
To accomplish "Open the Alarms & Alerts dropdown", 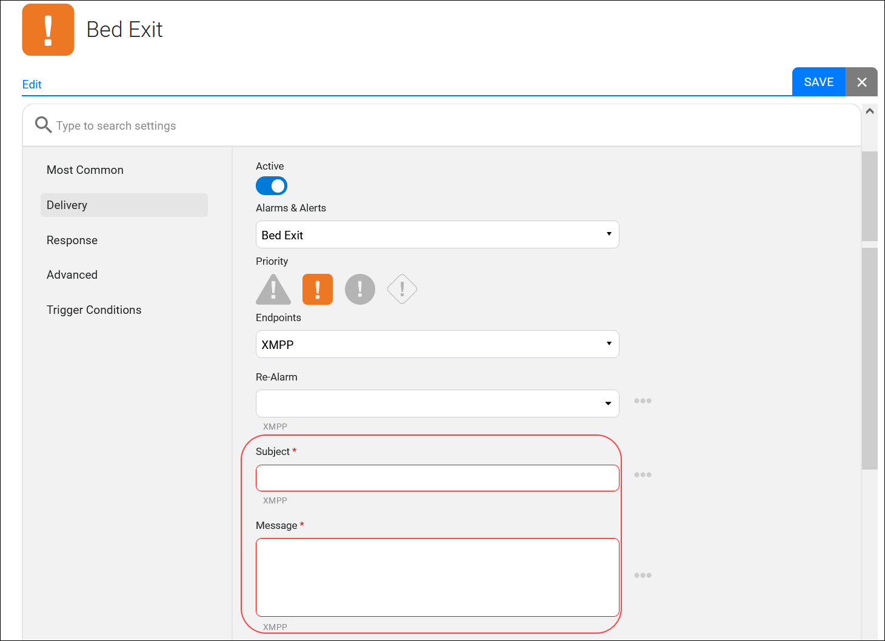I will tap(437, 235).
